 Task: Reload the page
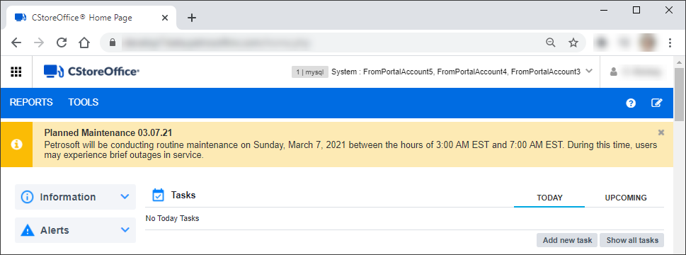point(62,42)
